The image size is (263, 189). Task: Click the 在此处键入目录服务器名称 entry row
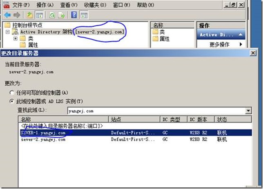pos(135,126)
